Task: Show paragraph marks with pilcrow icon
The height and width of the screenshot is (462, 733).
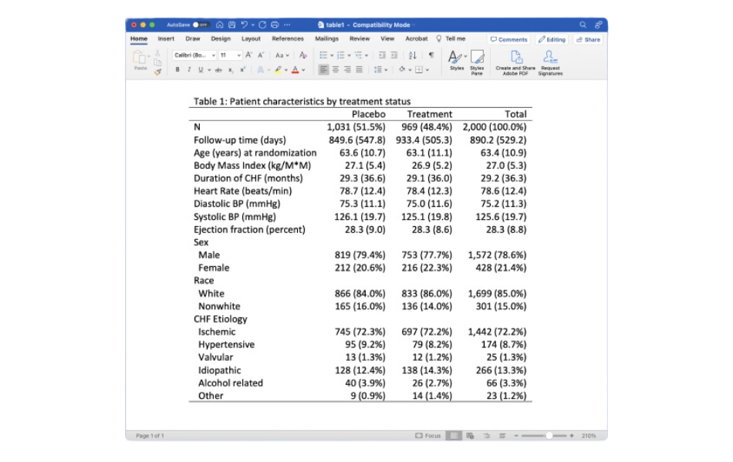Action: pos(431,56)
